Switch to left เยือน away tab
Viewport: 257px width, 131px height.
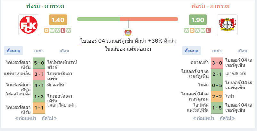(64, 51)
